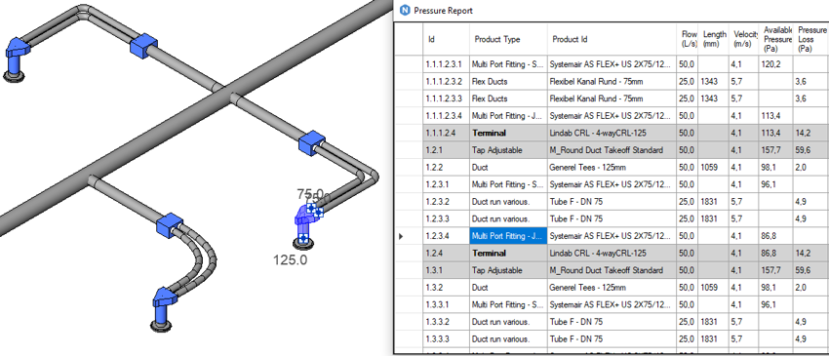Click the 75.0 dimension label
Screen dimensions: 829x356
pyautogui.click(x=310, y=194)
